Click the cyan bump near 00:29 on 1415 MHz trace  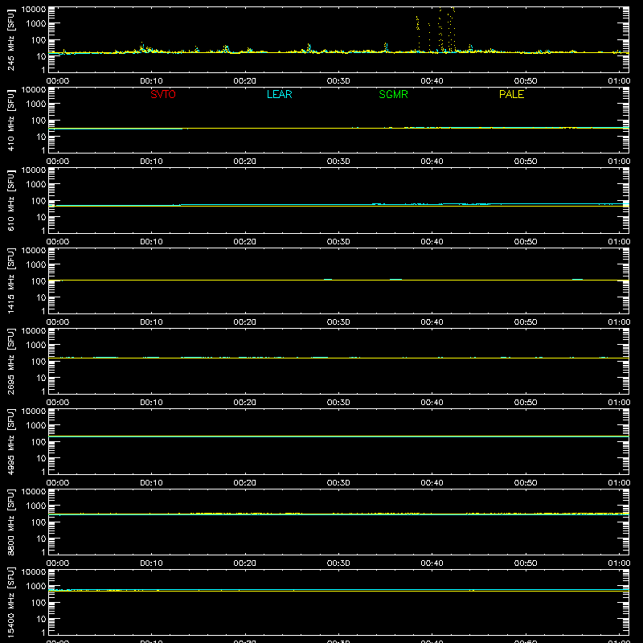[x=328, y=279]
